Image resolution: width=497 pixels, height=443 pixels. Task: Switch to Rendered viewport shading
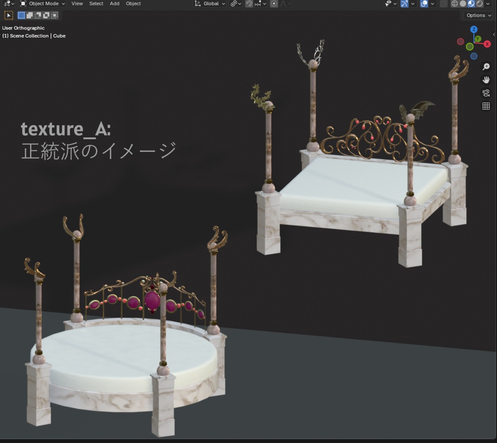click(480, 4)
